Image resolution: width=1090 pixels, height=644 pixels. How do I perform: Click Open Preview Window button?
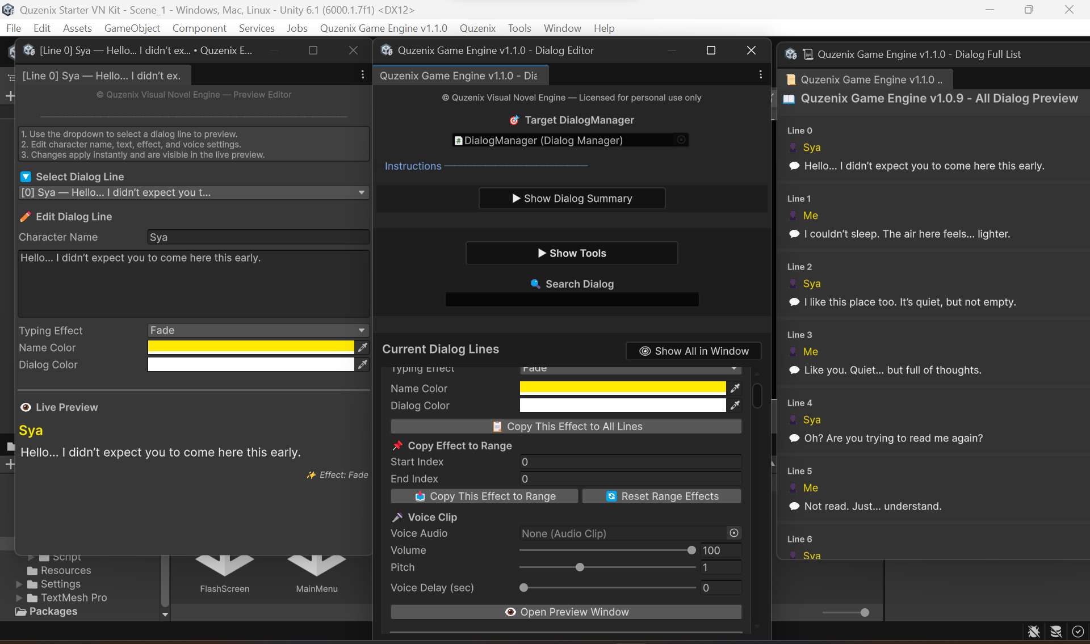(x=566, y=612)
